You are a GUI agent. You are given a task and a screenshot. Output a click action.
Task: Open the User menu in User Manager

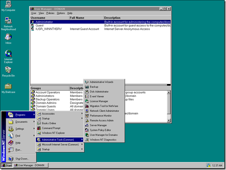point(34,13)
